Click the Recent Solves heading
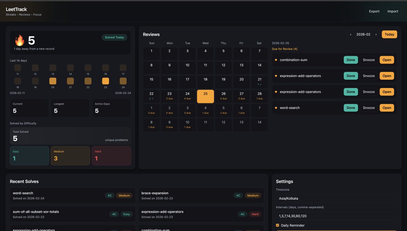The image size is (407, 231). (24, 182)
